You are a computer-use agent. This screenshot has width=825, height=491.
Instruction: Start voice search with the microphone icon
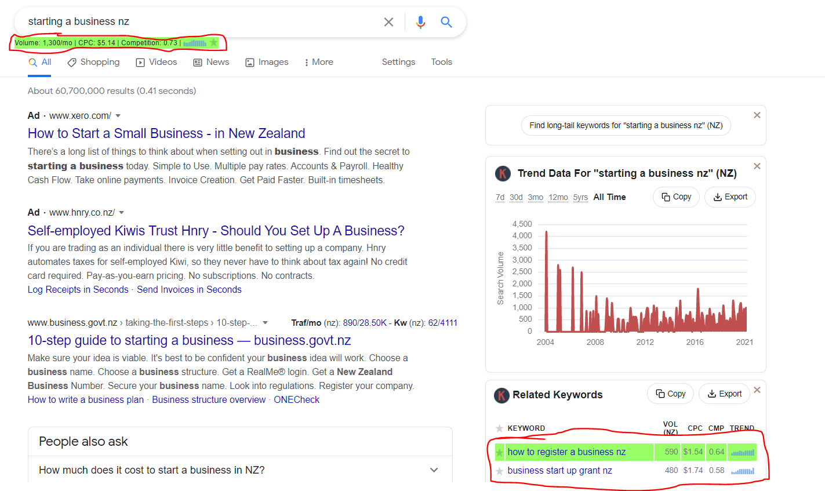(x=421, y=22)
